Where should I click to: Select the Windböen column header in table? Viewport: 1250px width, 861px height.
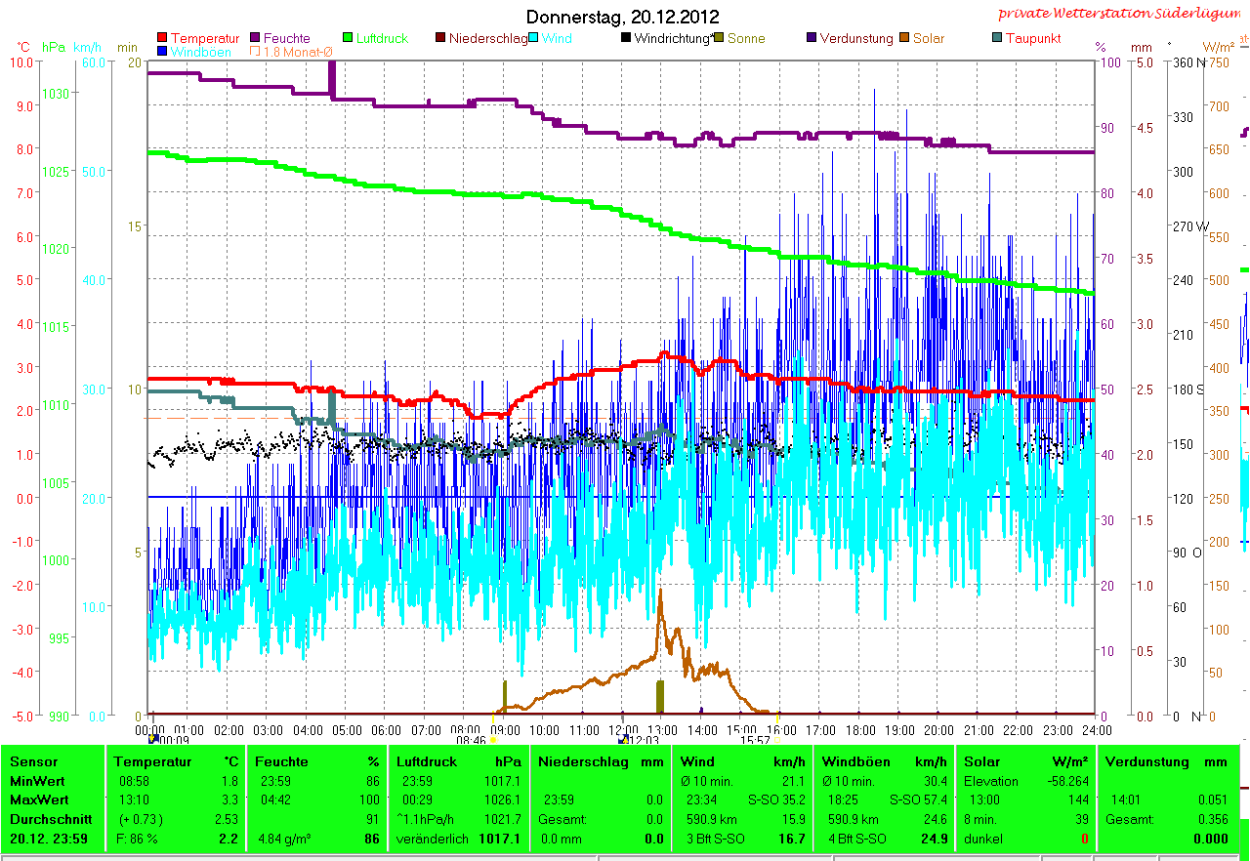click(855, 761)
